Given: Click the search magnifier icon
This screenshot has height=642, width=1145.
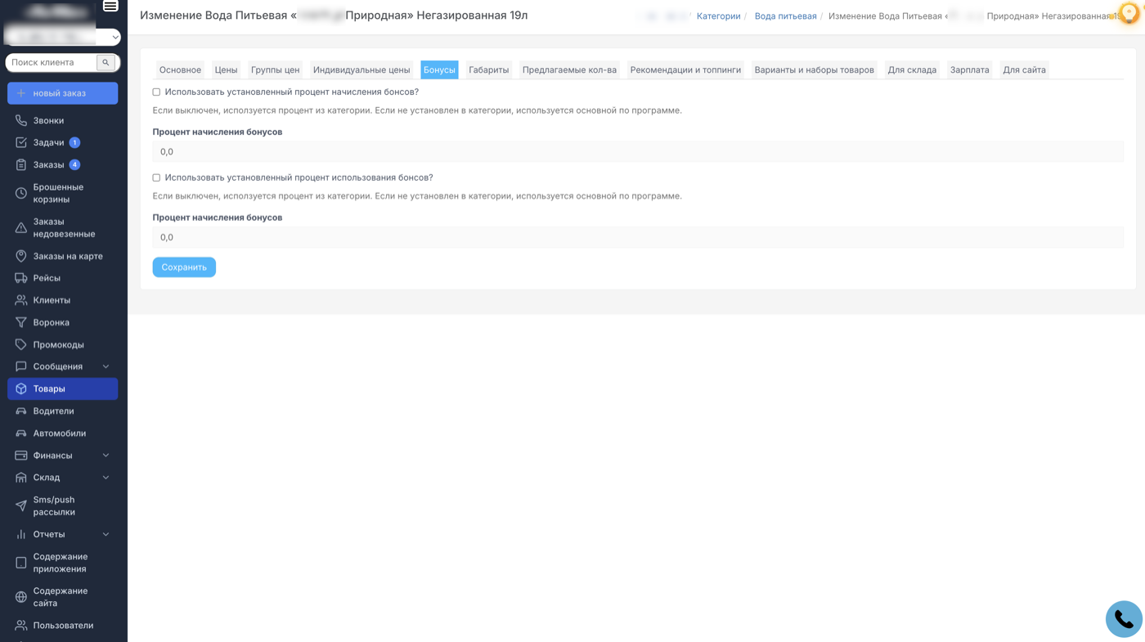Looking at the screenshot, I should [x=106, y=62].
